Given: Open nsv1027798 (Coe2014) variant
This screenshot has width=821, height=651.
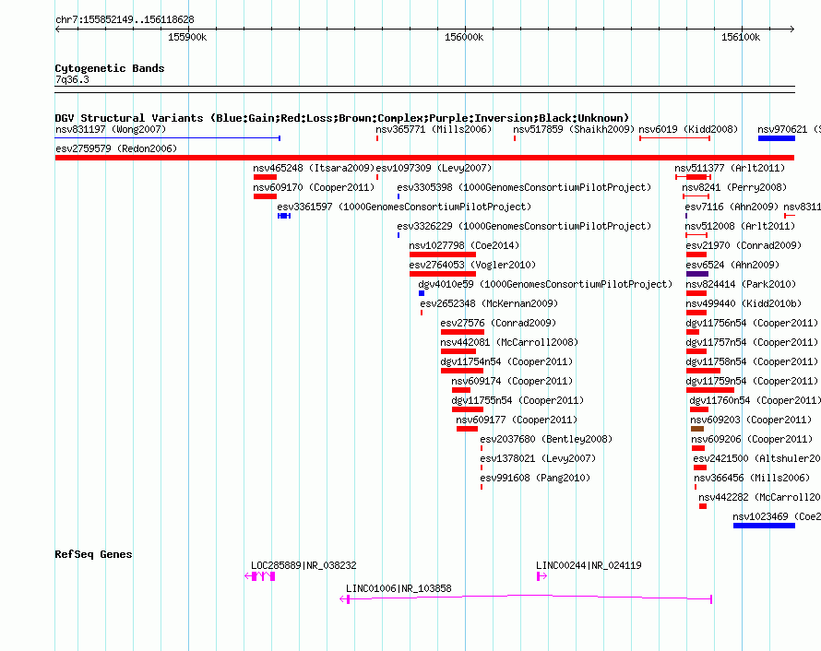Looking at the screenshot, I should [x=464, y=245].
